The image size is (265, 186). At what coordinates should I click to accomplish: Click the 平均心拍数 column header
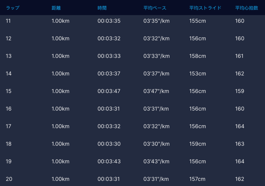click(246, 8)
